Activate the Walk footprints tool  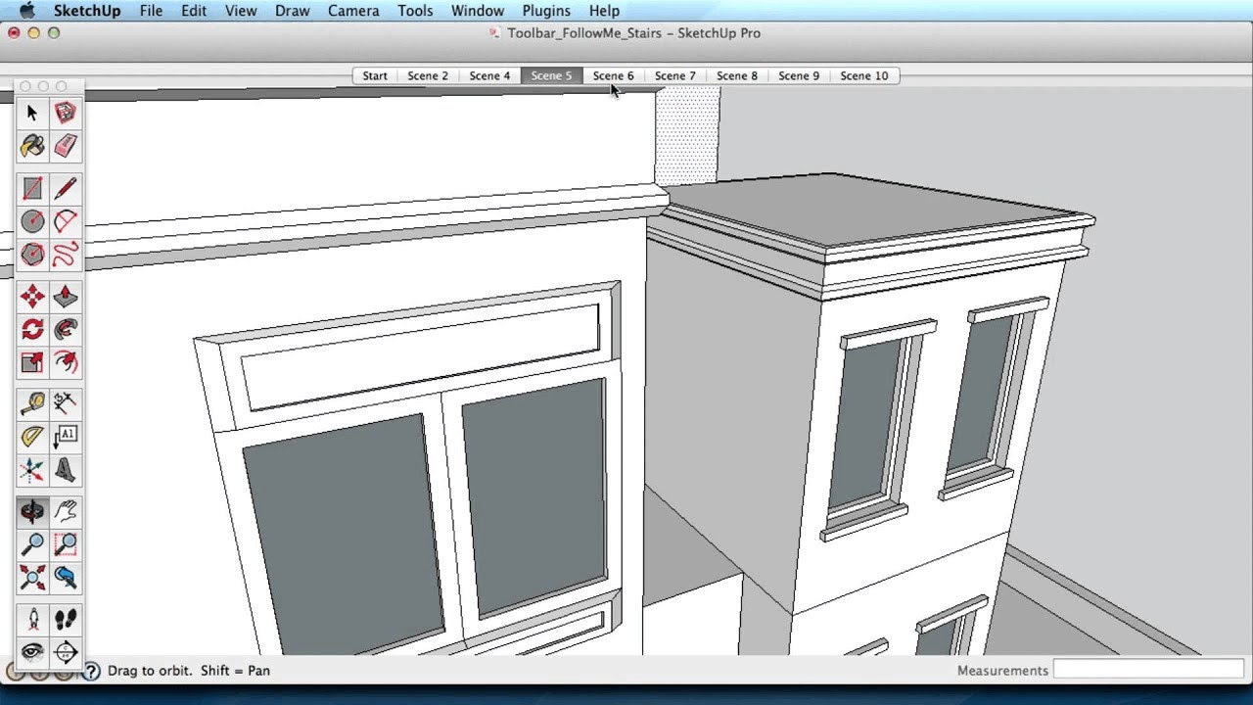(x=66, y=619)
